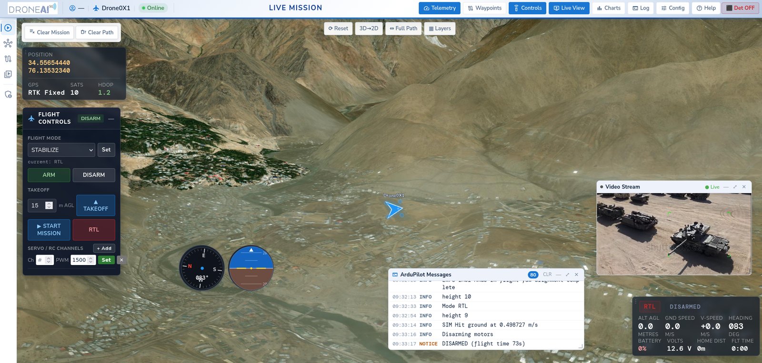The image size is (762, 363).
Task: Open the route path icon in sidebar
Action: pyautogui.click(x=8, y=59)
